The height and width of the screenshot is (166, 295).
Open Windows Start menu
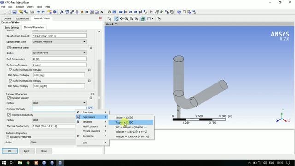click(x=4, y=163)
